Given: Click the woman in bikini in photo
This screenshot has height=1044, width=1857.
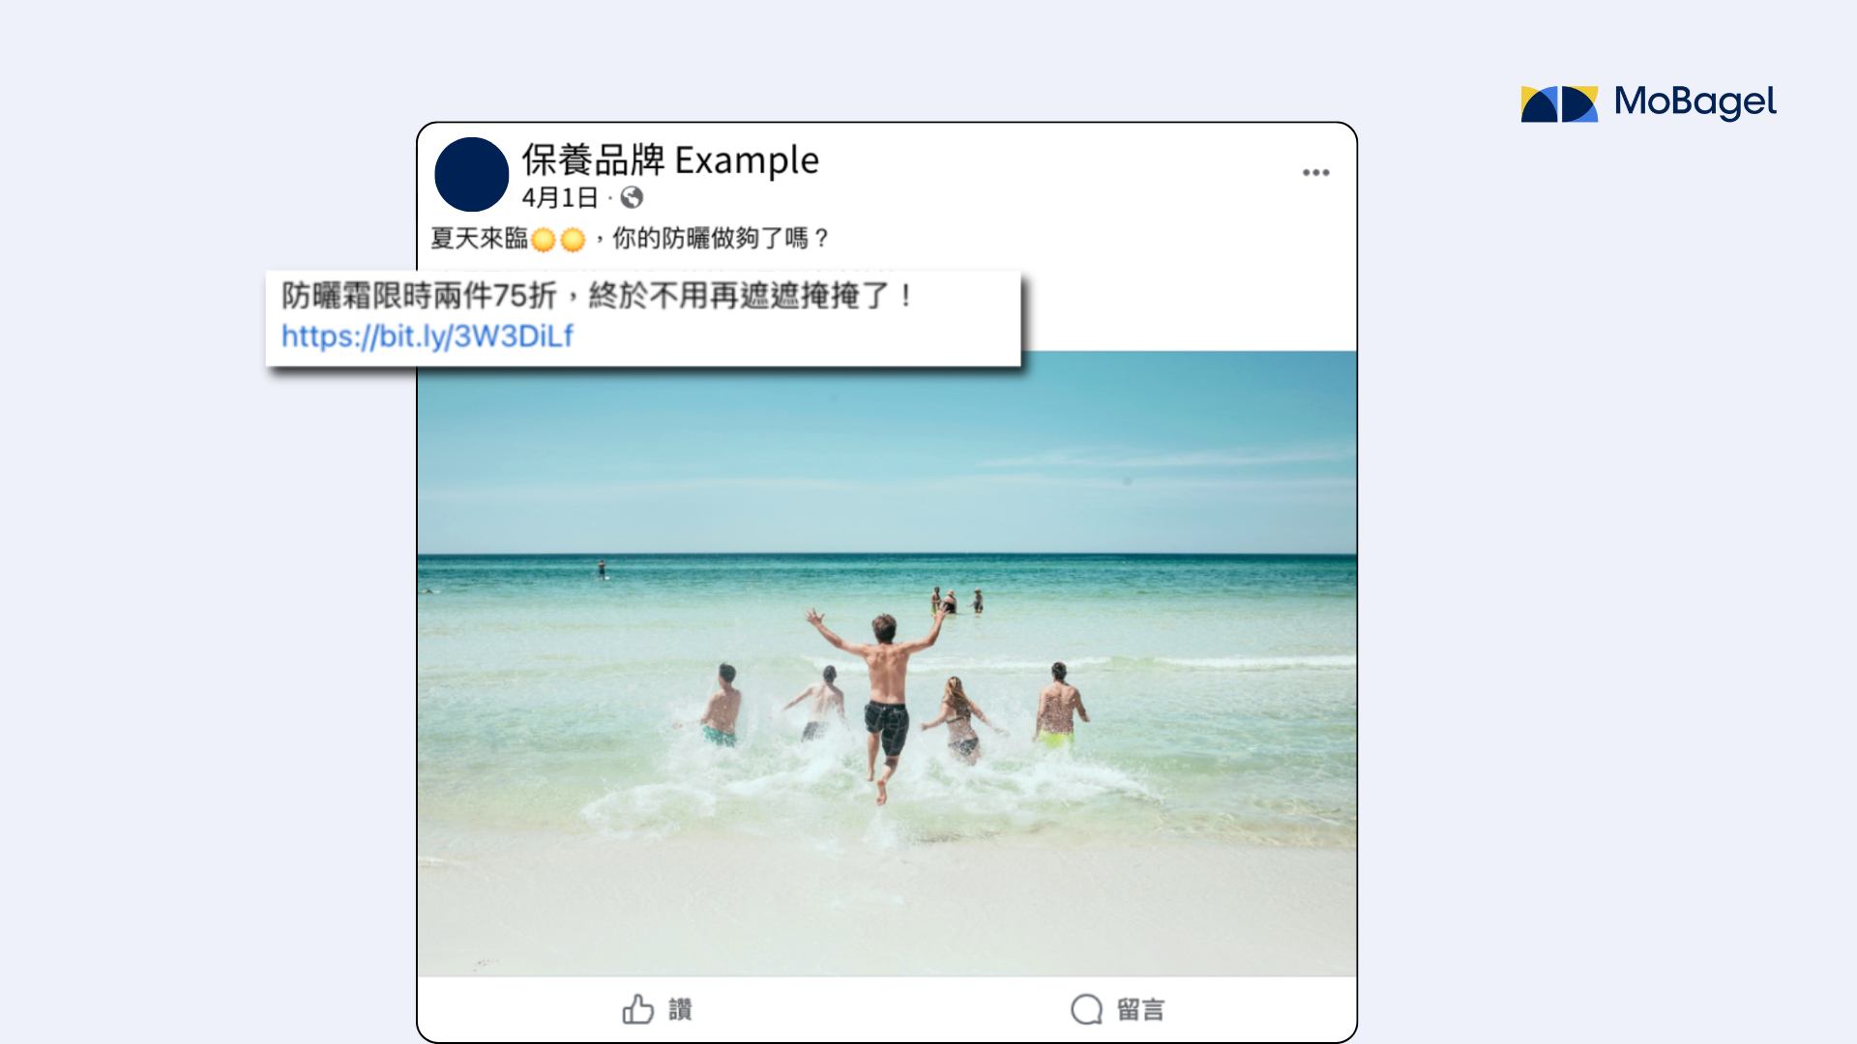Looking at the screenshot, I should (960, 717).
